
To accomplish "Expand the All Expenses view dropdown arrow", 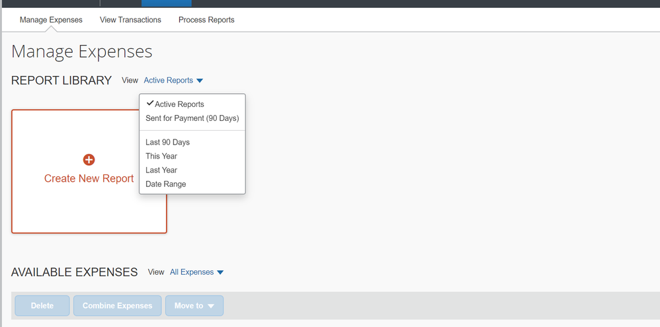I will pos(220,272).
